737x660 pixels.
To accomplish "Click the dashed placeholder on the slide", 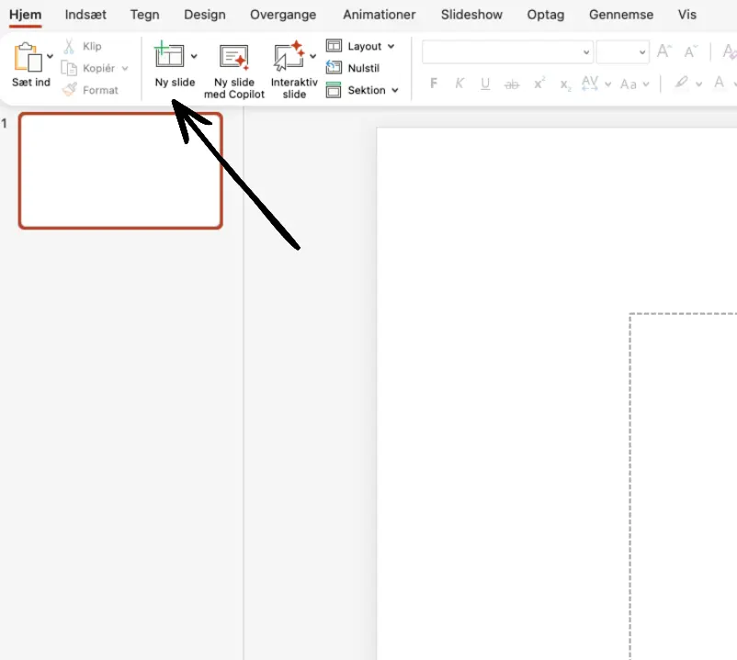I will pos(684,486).
